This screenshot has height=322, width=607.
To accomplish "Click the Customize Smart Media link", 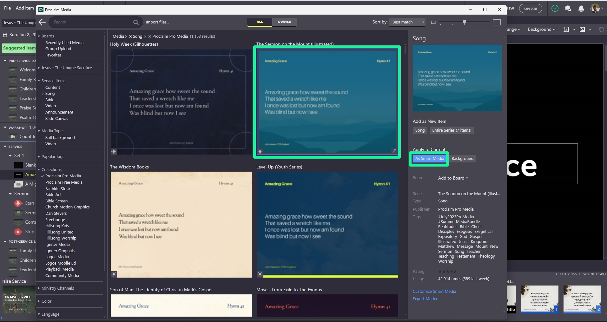I will 434,292.
